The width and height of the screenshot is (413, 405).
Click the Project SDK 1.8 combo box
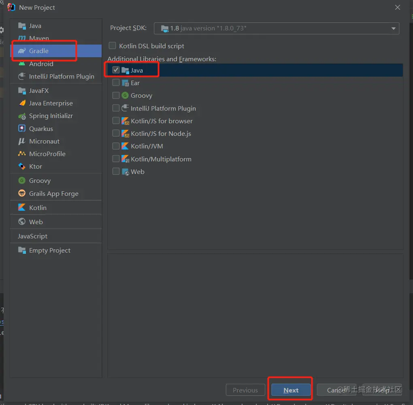click(276, 28)
